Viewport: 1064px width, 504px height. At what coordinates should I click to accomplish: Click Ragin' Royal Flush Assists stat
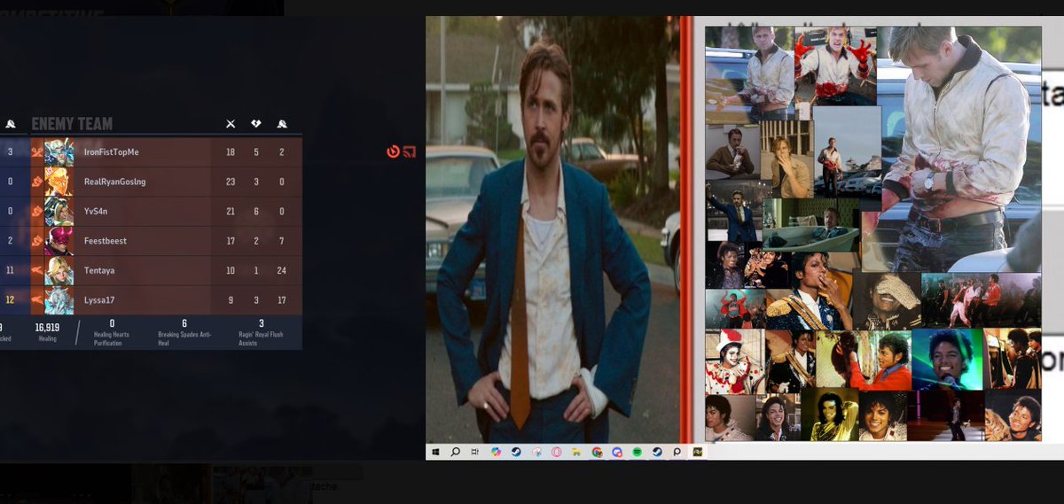tap(261, 332)
